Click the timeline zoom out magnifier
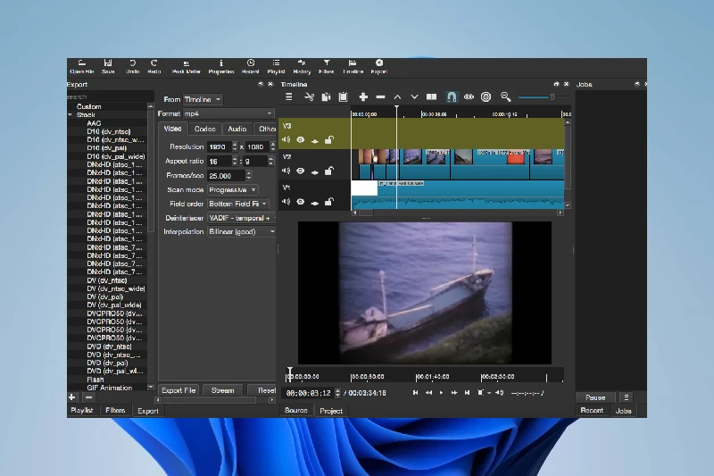This screenshot has width=714, height=476. [x=505, y=97]
